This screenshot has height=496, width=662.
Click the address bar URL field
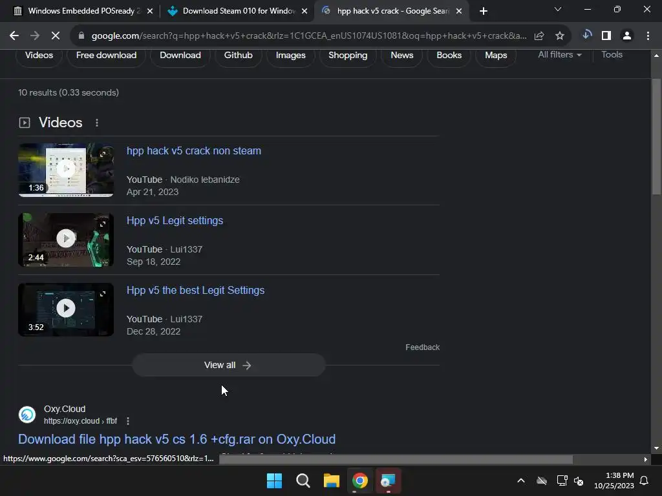click(x=309, y=36)
